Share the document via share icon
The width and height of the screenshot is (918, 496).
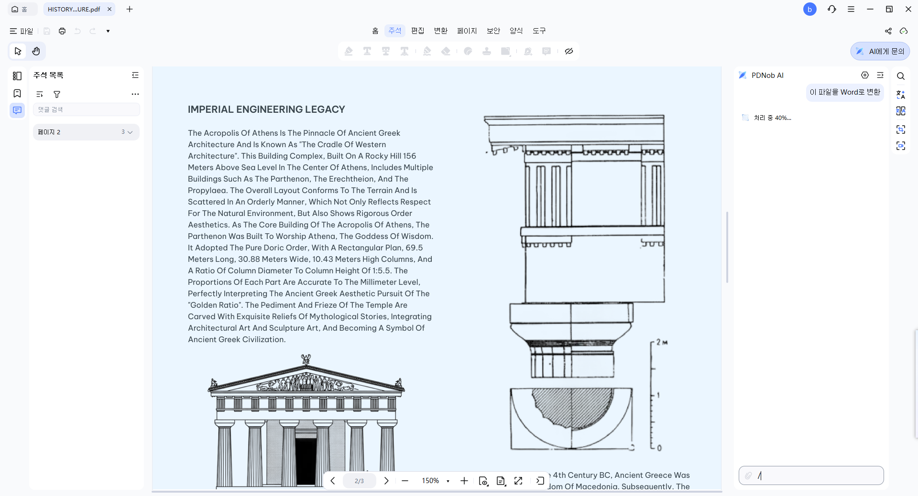[x=888, y=31]
